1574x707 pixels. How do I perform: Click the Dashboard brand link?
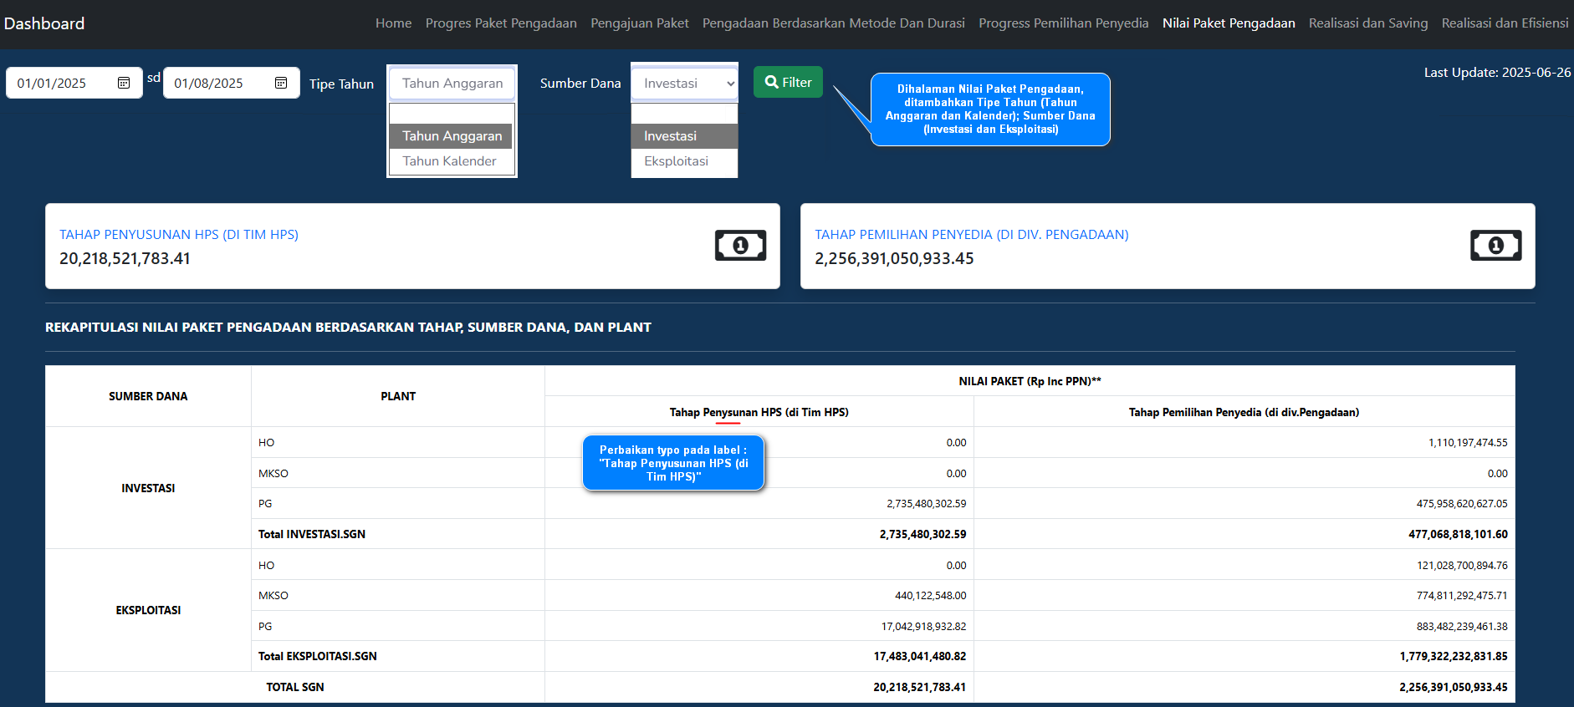coord(44,23)
